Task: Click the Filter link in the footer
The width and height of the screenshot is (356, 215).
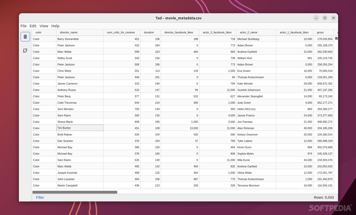Action: click(40, 197)
